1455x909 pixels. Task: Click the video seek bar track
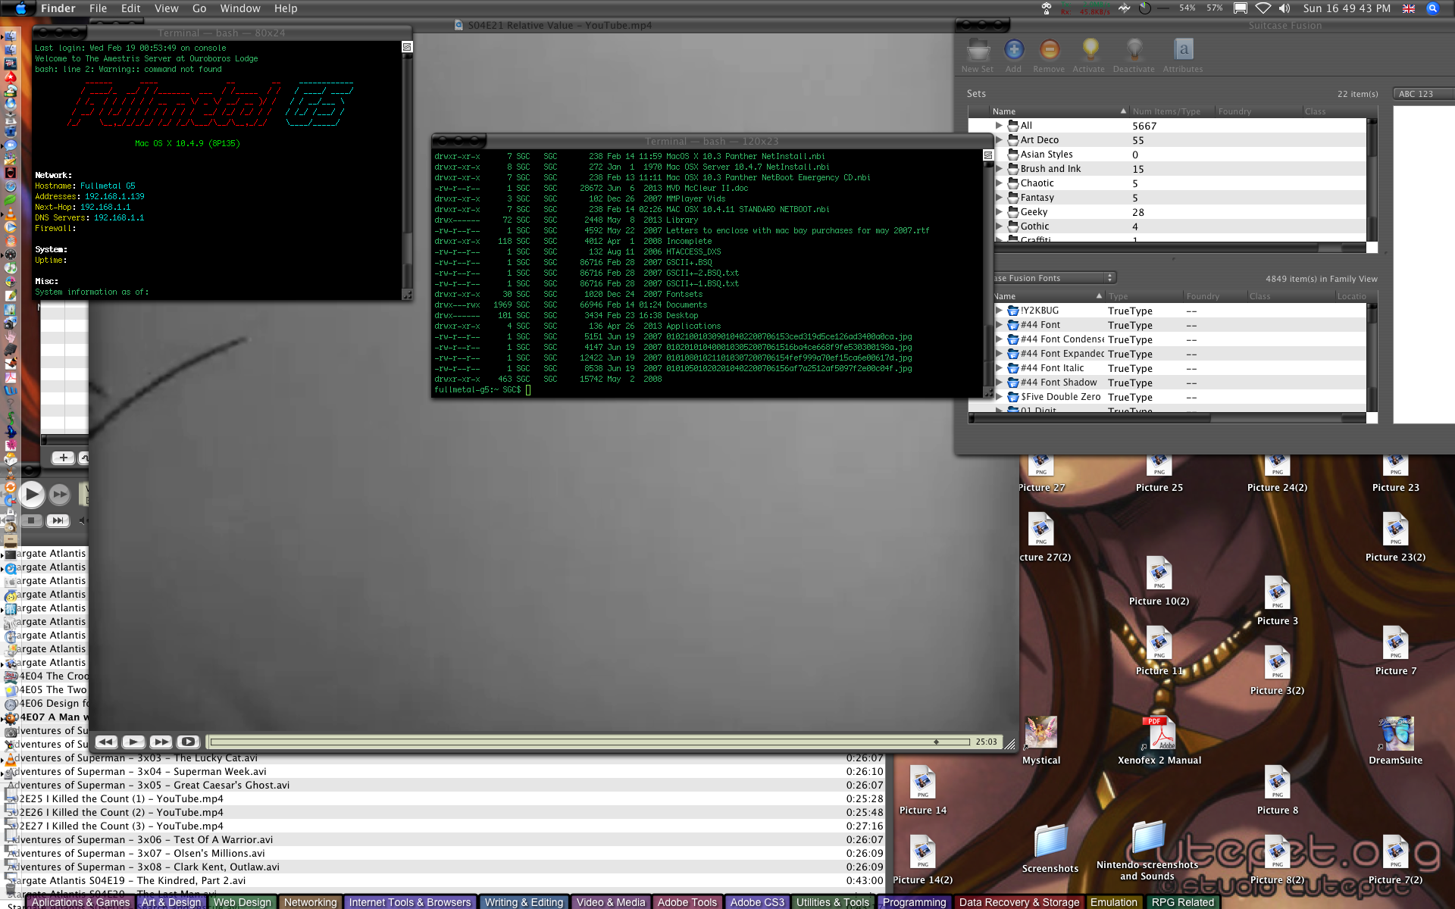click(x=590, y=742)
